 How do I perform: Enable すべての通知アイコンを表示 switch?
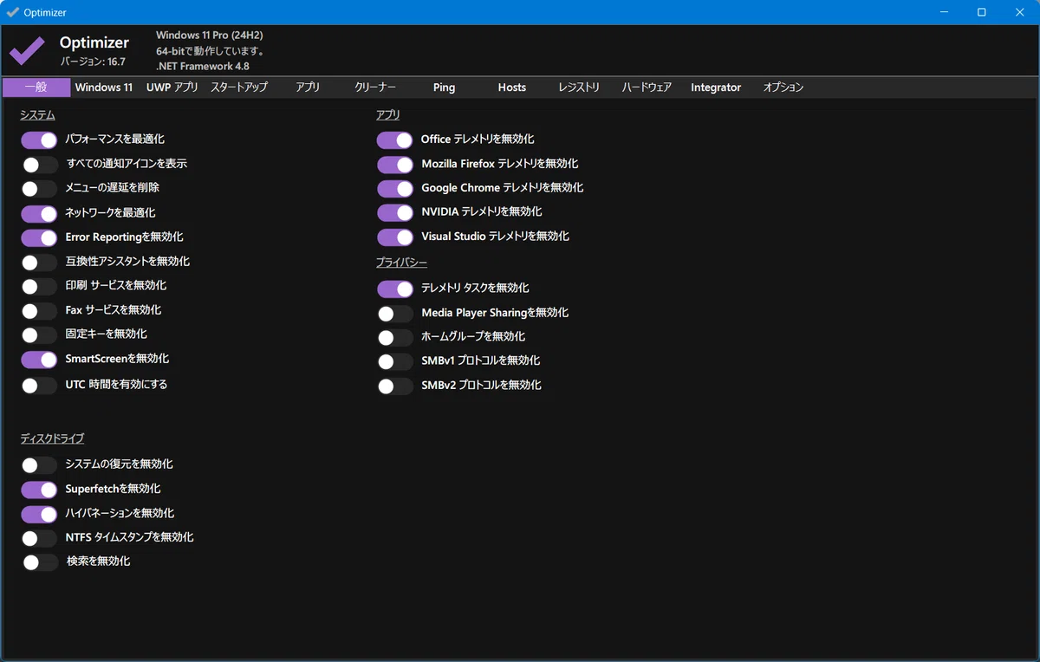click(x=39, y=164)
